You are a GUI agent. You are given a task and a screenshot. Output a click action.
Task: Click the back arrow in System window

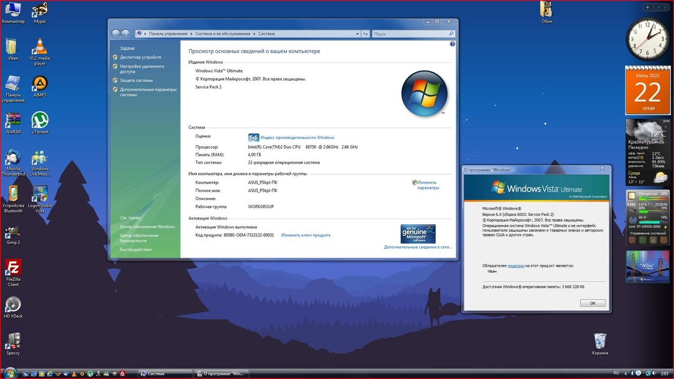click(116, 34)
